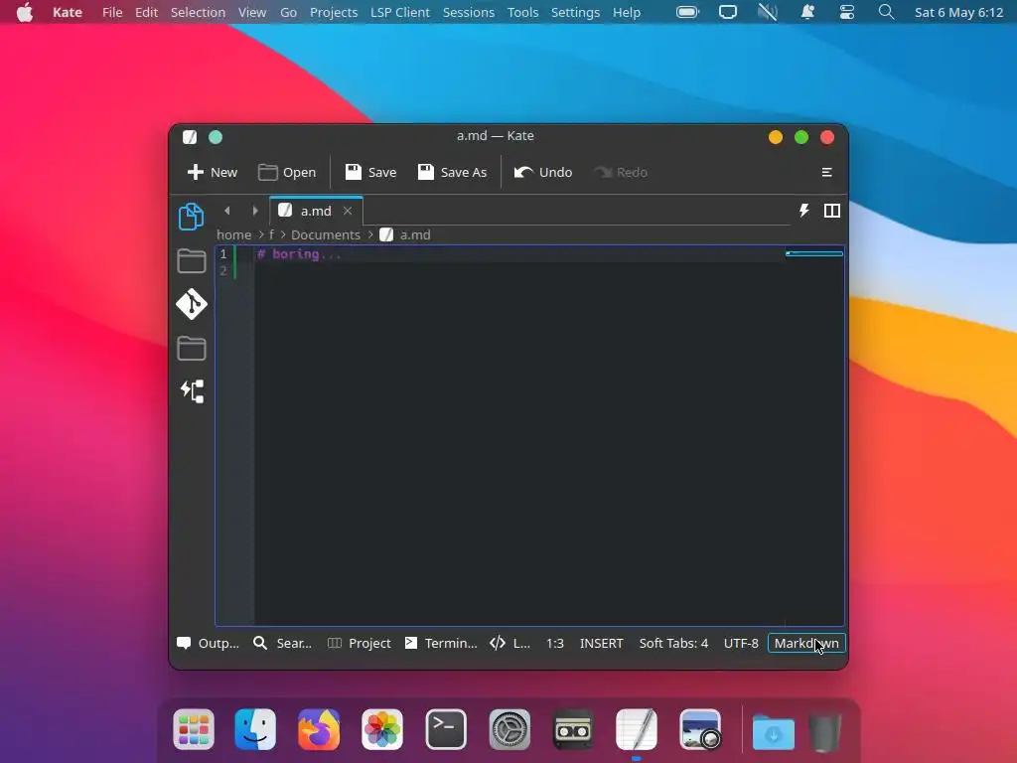The width and height of the screenshot is (1017, 763).
Task: Open the Selection menu
Action: click(198, 12)
